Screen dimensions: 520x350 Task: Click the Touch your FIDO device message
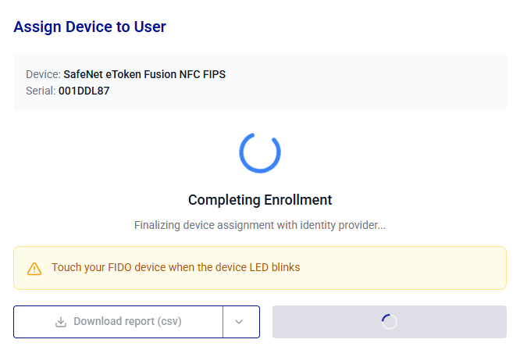176,267
